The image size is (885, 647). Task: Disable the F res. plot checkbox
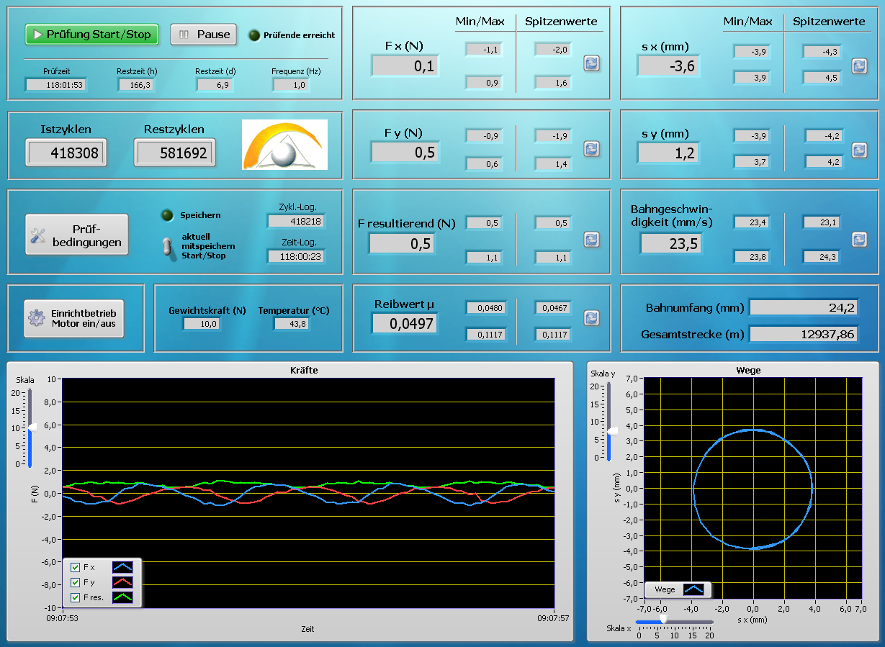pos(76,597)
